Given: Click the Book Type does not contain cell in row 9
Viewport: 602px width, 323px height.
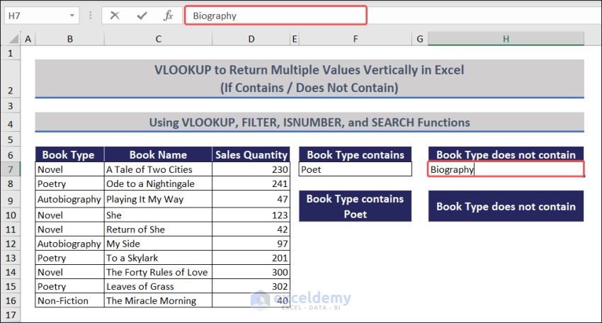Looking at the screenshot, I should (x=506, y=206).
